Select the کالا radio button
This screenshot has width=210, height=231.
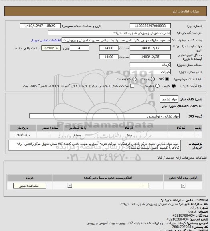(167, 79)
